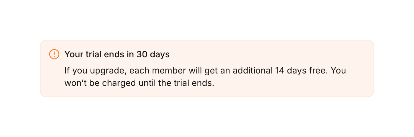Viewport: 414px width, 137px height.
Task: Click the first line of the description
Action: coord(205,71)
